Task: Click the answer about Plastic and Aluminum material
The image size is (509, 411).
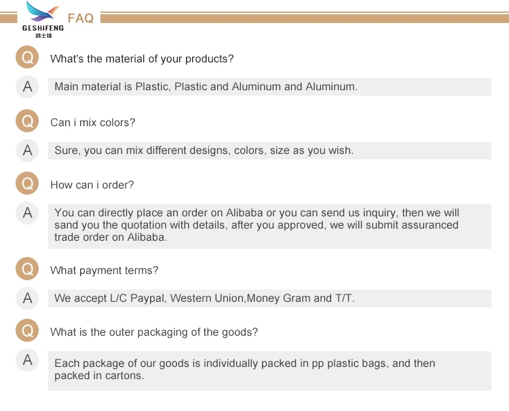Action: tap(206, 87)
